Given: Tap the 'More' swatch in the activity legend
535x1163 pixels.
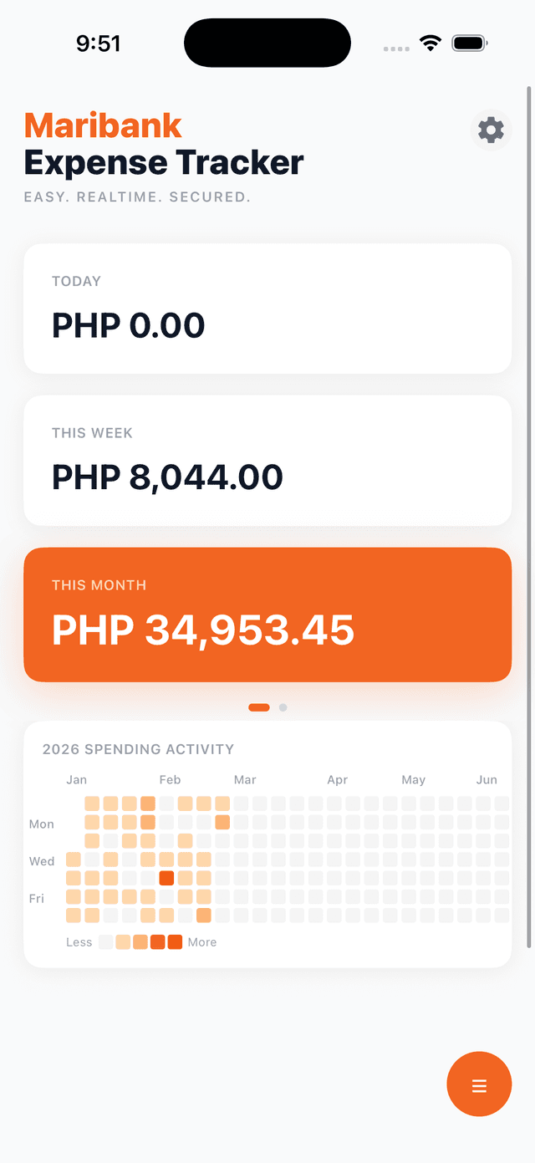Looking at the screenshot, I should (x=175, y=941).
